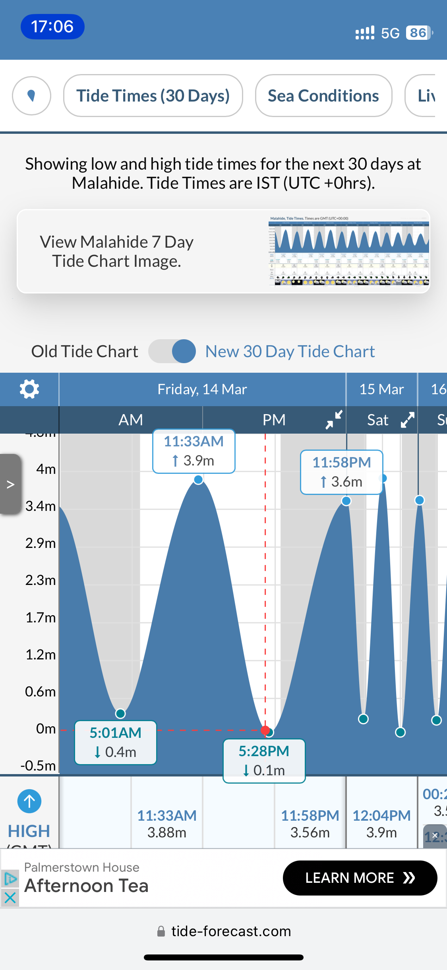This screenshot has width=447, height=970.
Task: Open chart settings gear icon
Action: coord(29,389)
